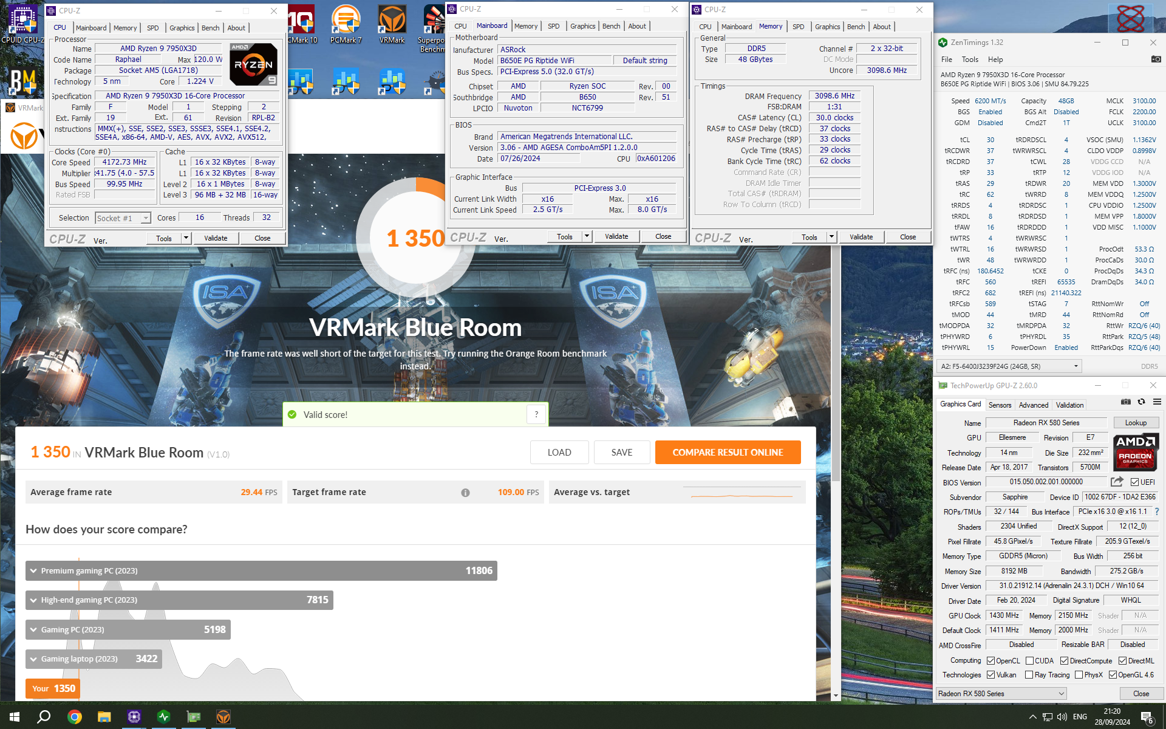Toggle the PhysX checkbox
Viewport: 1166px width, 729px height.
[1079, 675]
